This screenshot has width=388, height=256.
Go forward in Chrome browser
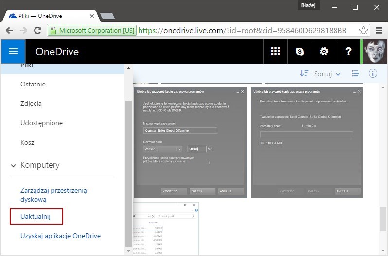[x=23, y=31]
